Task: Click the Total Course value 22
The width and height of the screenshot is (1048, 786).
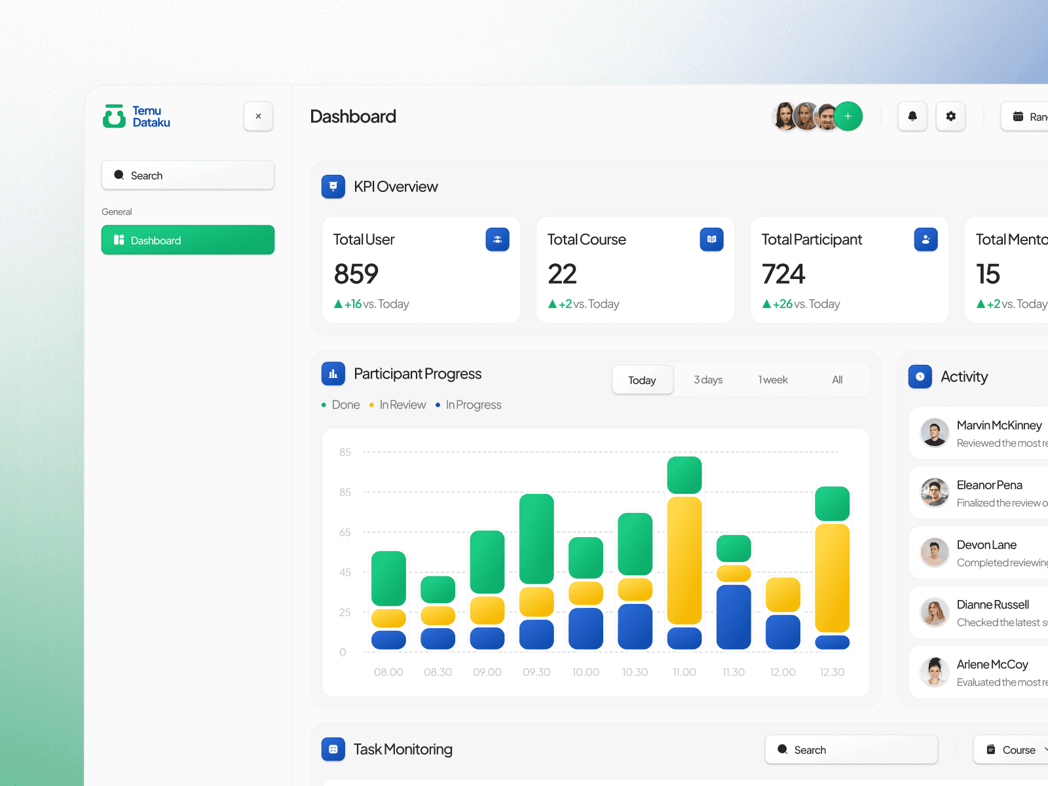Action: [563, 274]
